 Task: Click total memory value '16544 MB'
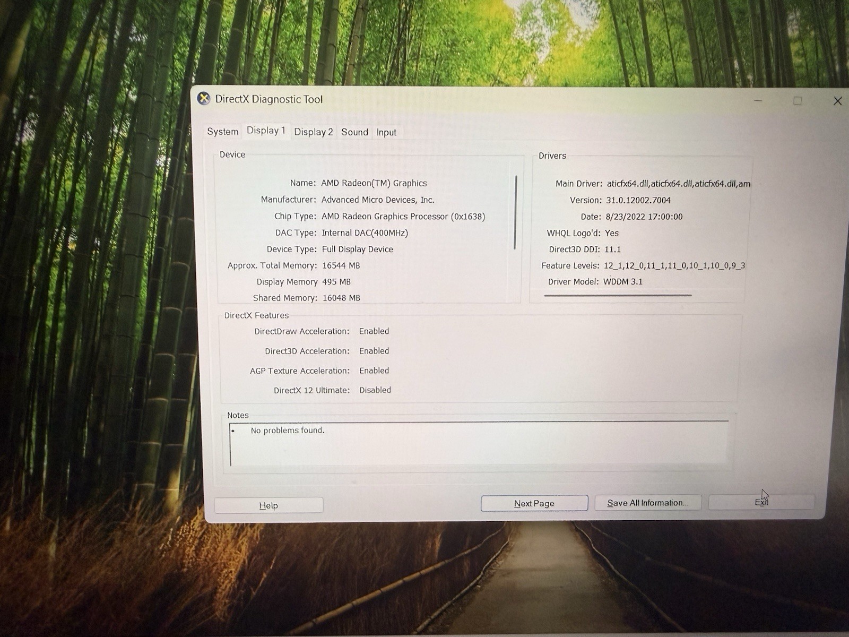click(x=341, y=265)
